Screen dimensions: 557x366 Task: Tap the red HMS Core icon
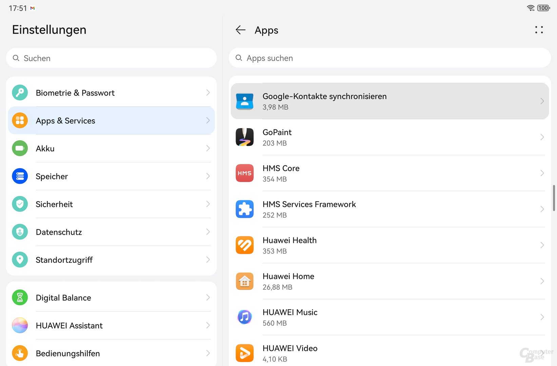click(244, 173)
